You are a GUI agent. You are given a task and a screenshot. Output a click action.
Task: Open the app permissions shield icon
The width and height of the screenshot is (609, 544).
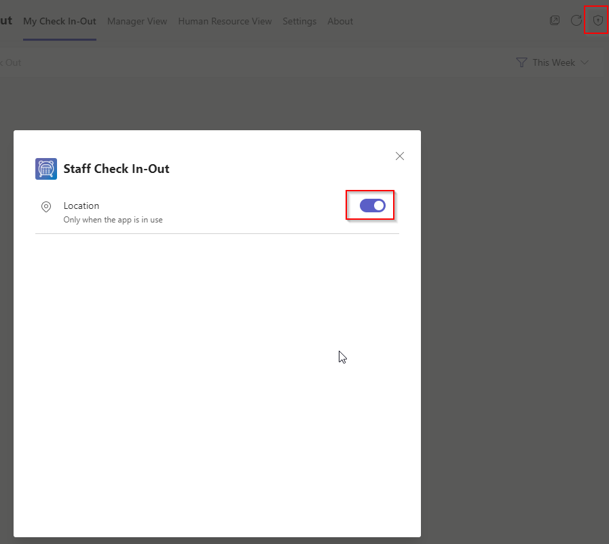coord(597,20)
